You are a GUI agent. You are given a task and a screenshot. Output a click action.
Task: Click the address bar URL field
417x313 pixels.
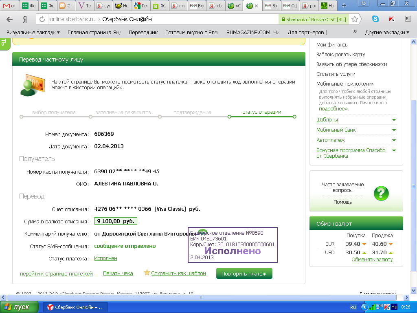(162, 19)
